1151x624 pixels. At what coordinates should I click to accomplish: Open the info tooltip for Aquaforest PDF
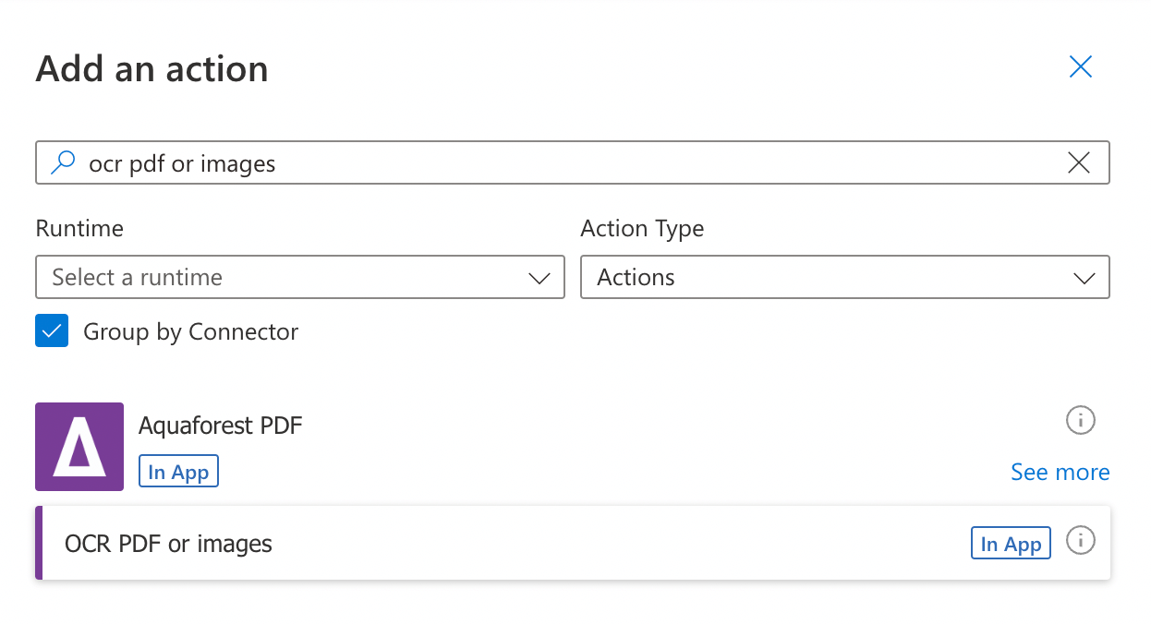click(x=1080, y=420)
